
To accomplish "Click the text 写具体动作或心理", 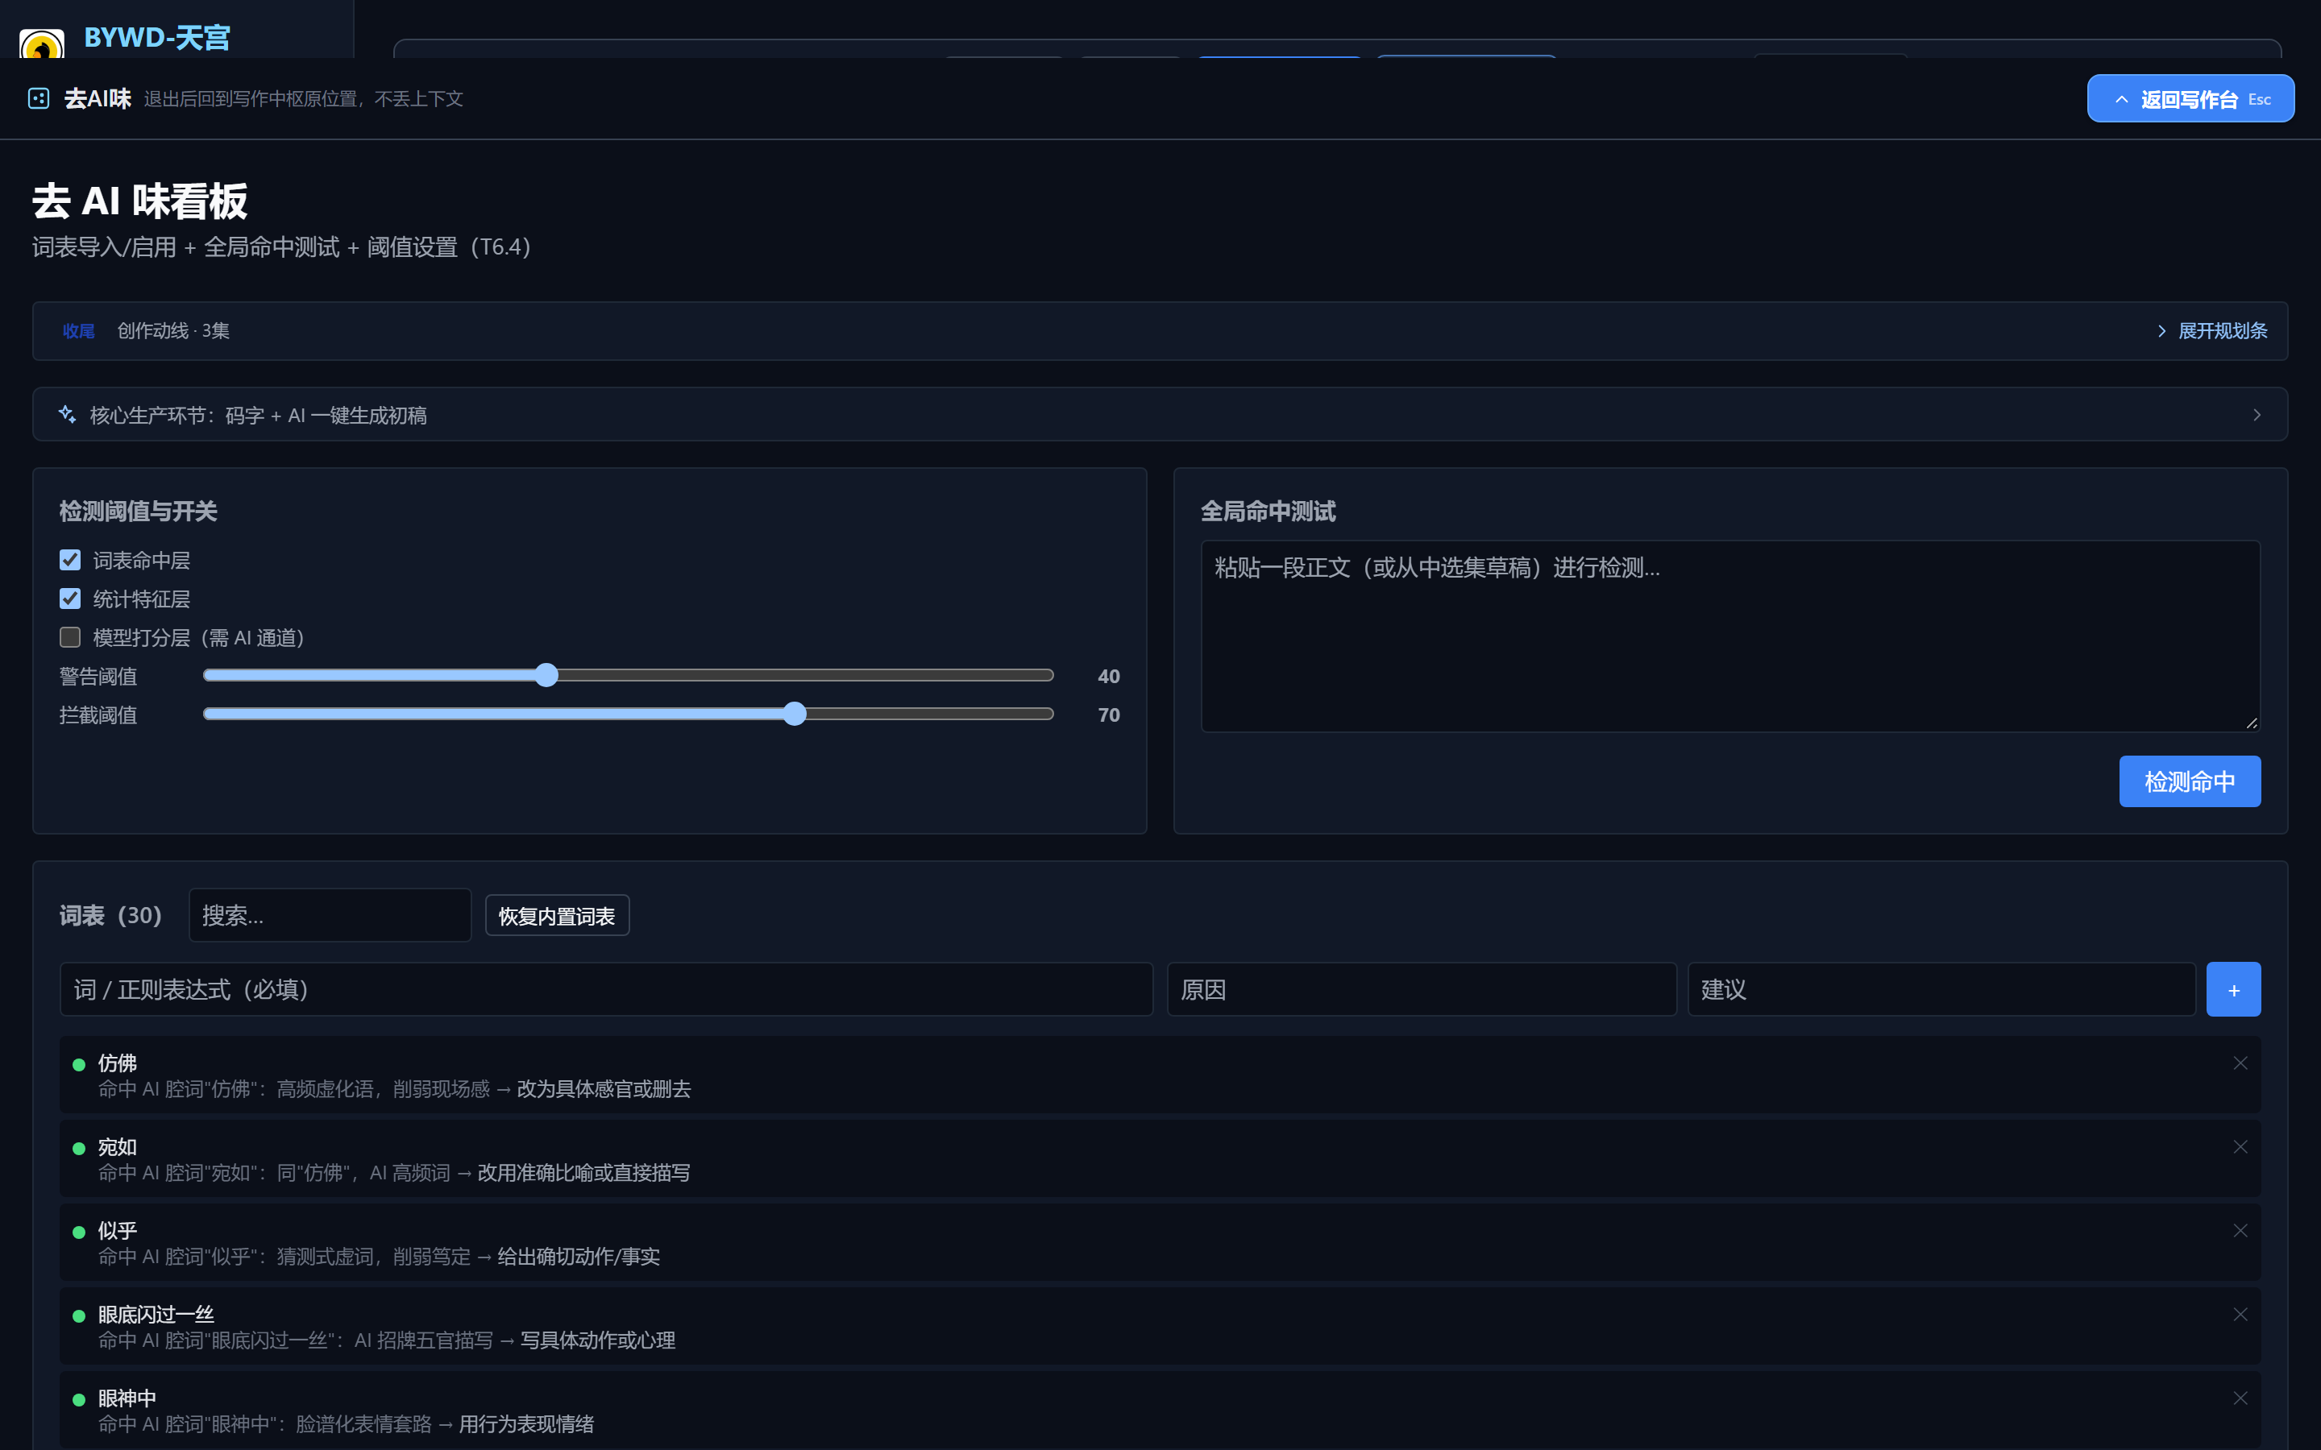I will 597,1340.
